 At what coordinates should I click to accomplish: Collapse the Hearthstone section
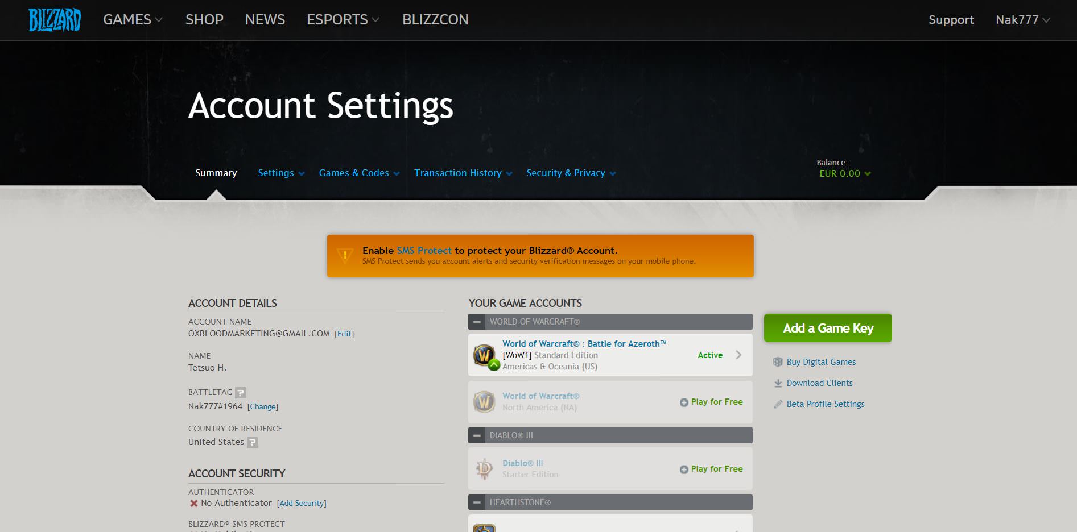tap(477, 502)
